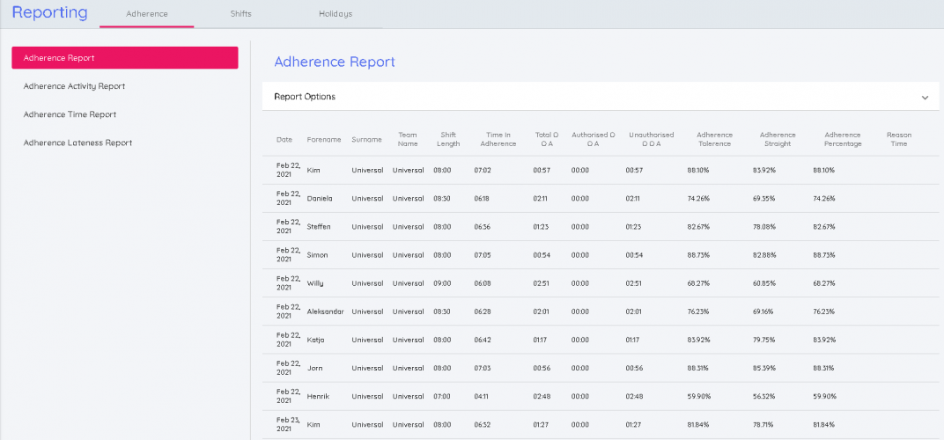Click the Time In Adherence header
This screenshot has width=944, height=440.
(x=498, y=139)
